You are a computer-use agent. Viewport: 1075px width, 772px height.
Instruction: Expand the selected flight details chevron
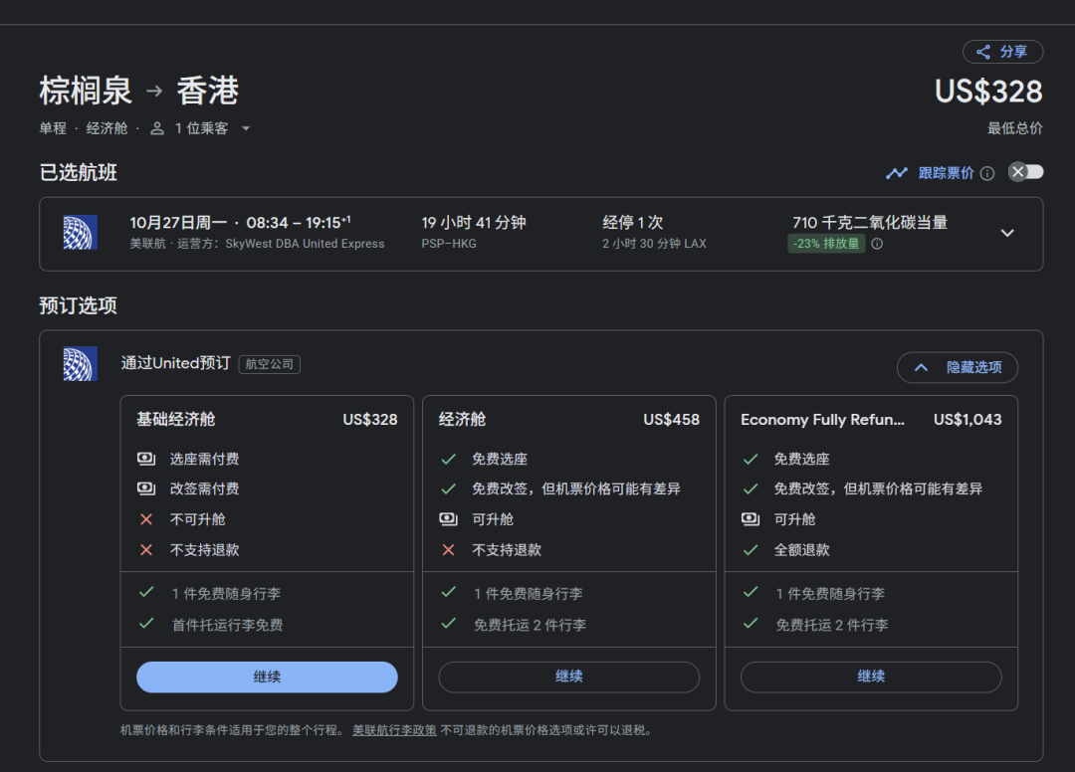pos(1007,233)
